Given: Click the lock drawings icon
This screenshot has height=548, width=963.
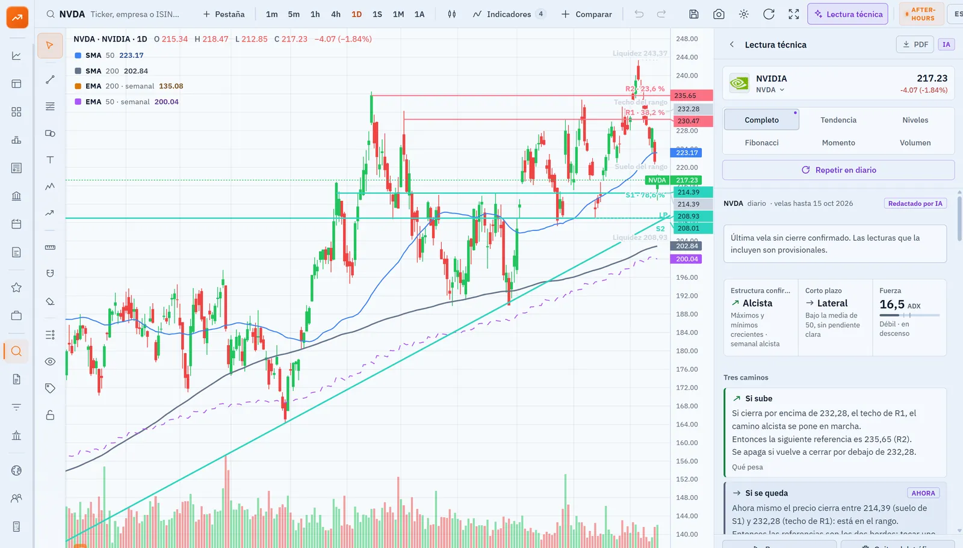Looking at the screenshot, I should coord(50,415).
